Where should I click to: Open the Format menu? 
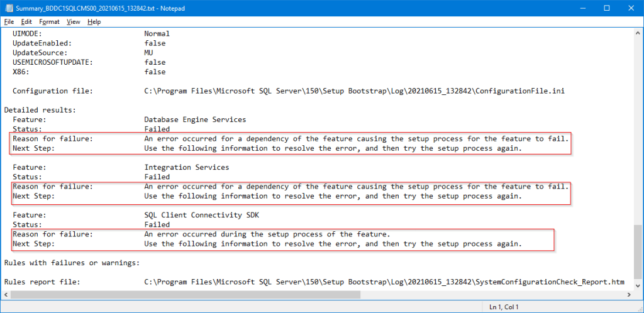pos(49,21)
